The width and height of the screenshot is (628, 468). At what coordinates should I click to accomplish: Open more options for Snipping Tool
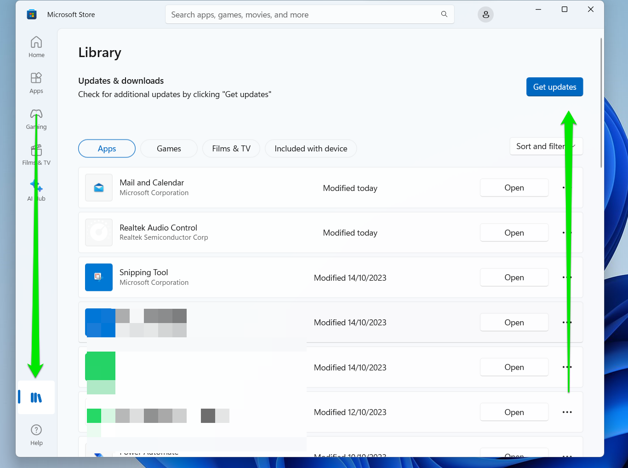coord(567,277)
